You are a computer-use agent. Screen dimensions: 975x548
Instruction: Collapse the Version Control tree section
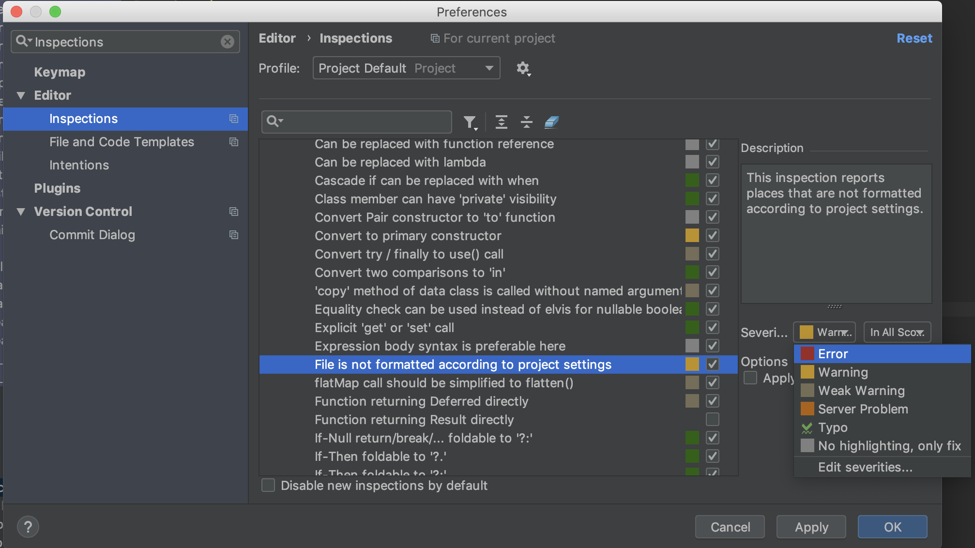21,212
